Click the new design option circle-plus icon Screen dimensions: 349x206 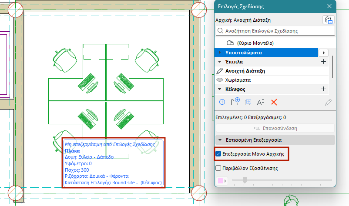222,102
